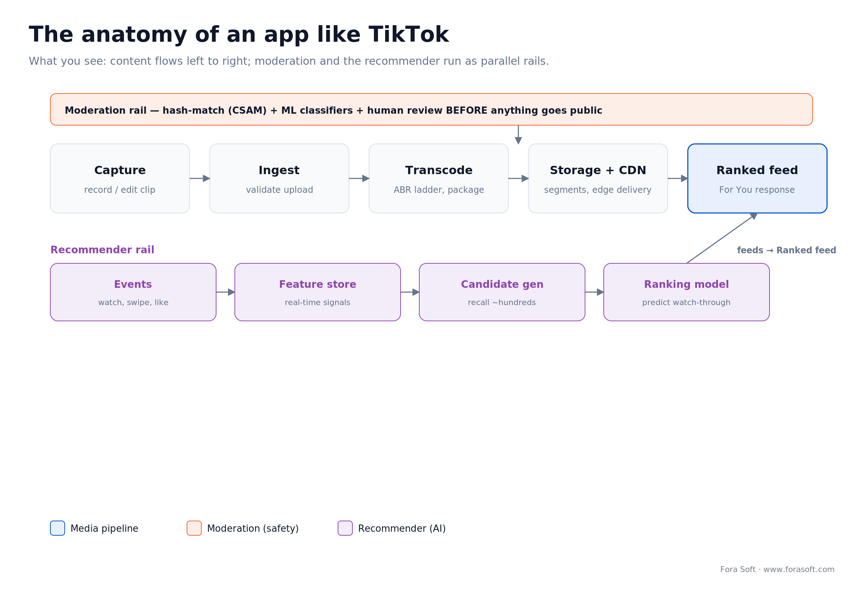Click the 'predict watch-through' text
This screenshot has width=863, height=590.
(x=686, y=303)
